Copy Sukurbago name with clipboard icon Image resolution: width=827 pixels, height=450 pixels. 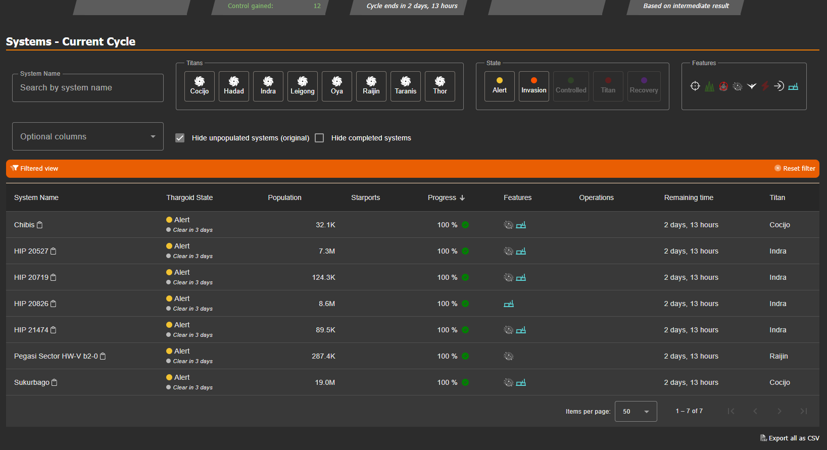(55, 382)
